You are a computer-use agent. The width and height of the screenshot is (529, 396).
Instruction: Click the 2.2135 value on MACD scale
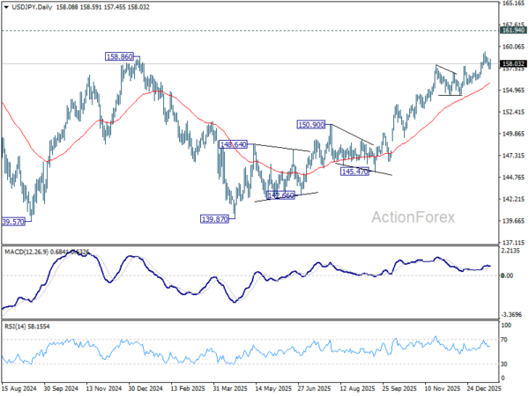point(512,251)
